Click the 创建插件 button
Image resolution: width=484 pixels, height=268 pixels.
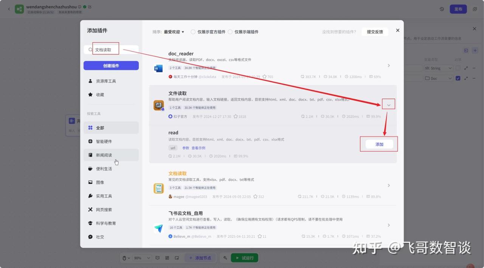(x=111, y=66)
